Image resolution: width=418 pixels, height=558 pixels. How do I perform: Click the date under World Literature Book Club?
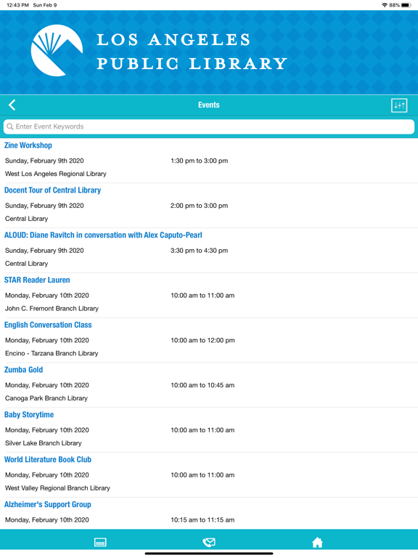click(x=47, y=474)
